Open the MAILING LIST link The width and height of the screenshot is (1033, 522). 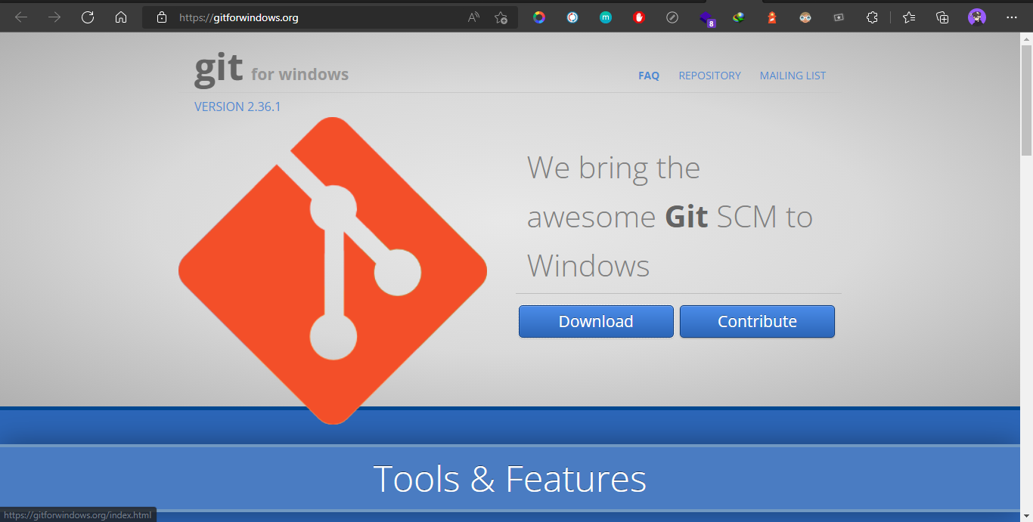[793, 76]
